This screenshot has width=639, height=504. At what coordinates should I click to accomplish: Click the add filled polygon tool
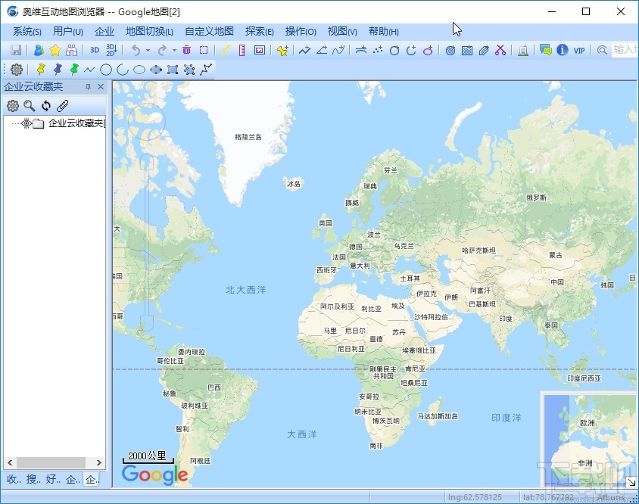(x=484, y=50)
